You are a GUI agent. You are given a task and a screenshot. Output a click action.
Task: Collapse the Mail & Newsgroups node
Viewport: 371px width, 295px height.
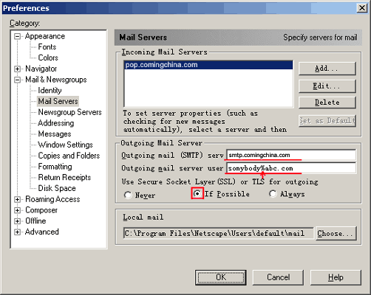[x=17, y=80]
